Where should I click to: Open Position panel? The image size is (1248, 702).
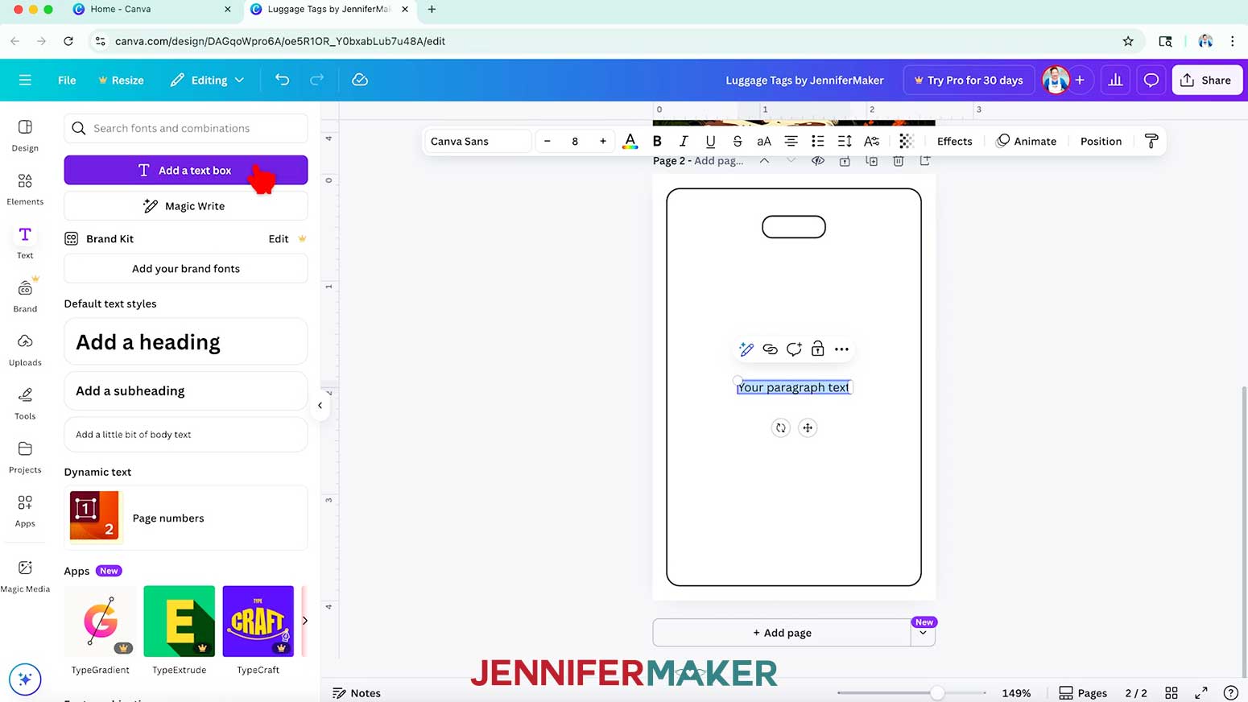click(x=1101, y=141)
